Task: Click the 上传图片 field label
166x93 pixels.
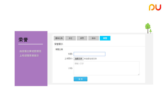Action: pyautogui.click(x=68, y=59)
